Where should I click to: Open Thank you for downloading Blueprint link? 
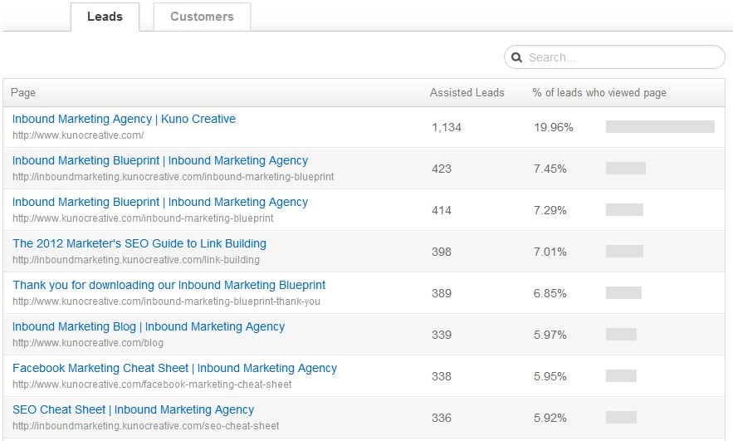(x=169, y=285)
